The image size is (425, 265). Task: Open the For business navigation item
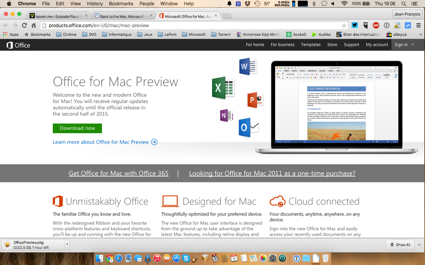click(283, 45)
